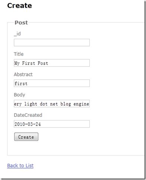This screenshot has width=146, height=180.
Task: Click the Create submit button
Action: 26,137
